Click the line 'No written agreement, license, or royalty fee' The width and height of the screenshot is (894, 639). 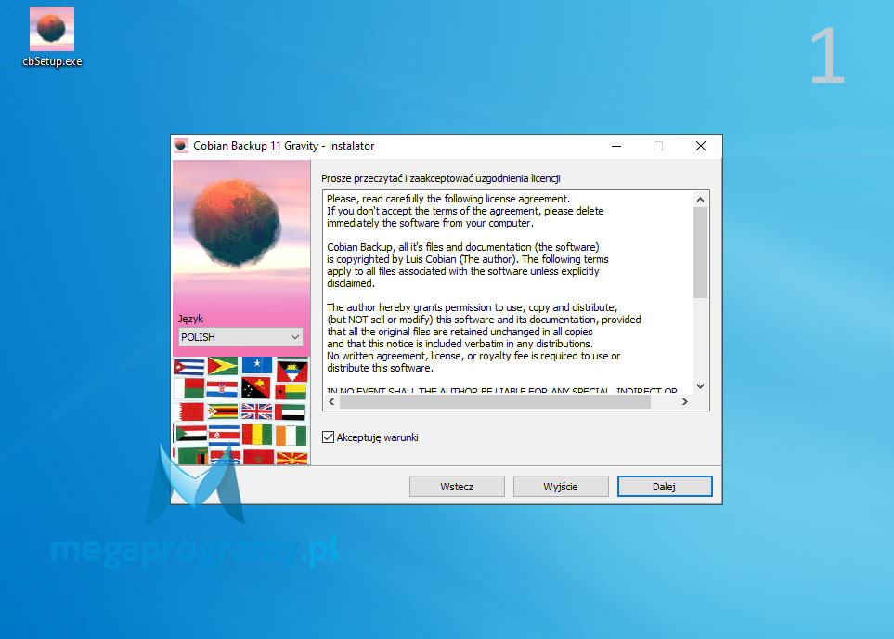[473, 356]
